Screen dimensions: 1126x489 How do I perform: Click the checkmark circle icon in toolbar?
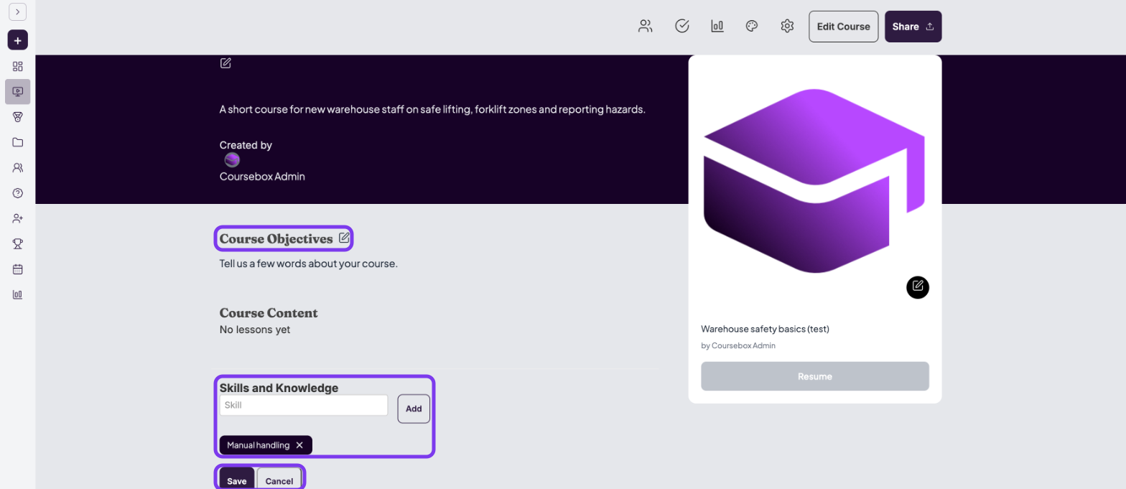coord(682,27)
